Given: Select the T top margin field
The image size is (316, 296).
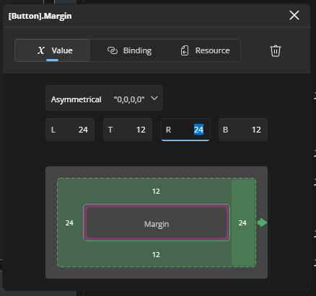Looking at the screenshot, I should click(128, 130).
